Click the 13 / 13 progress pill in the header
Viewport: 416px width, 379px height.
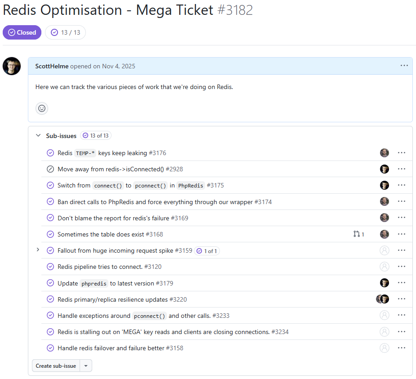(65, 32)
